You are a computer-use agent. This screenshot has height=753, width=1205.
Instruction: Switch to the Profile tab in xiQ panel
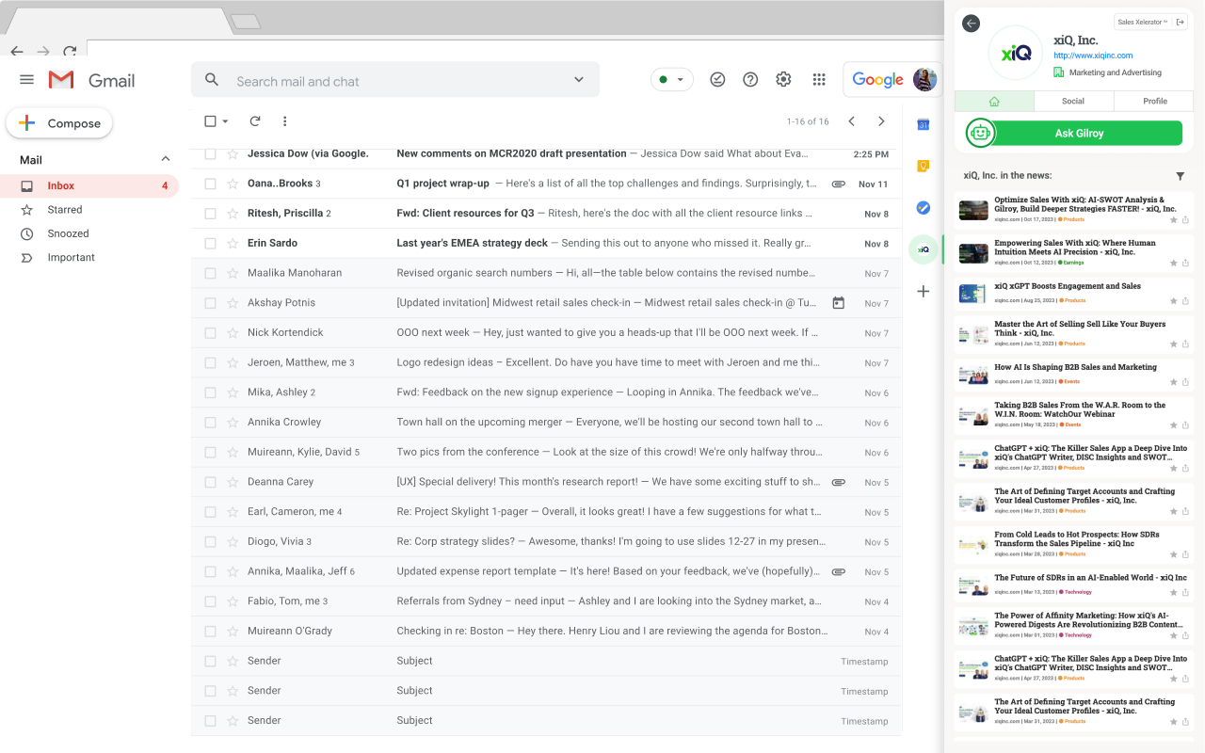point(1155,101)
